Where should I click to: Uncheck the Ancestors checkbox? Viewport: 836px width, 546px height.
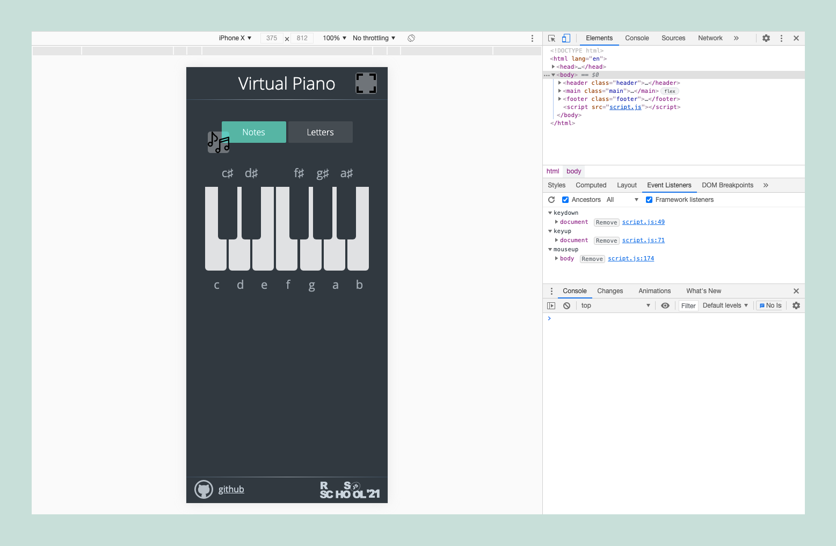coord(565,199)
